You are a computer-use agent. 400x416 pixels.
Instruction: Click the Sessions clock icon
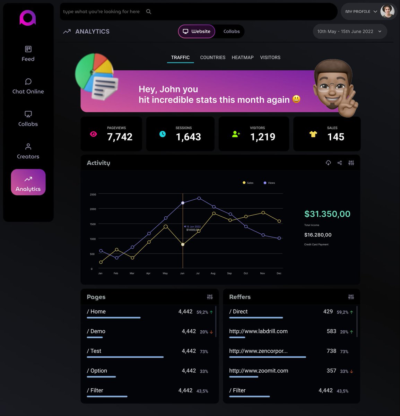click(x=163, y=134)
